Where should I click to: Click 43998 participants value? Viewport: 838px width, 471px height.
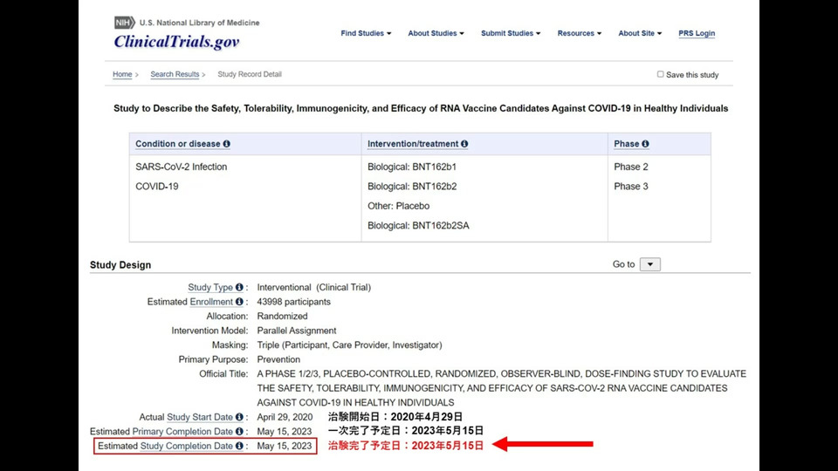coord(294,302)
